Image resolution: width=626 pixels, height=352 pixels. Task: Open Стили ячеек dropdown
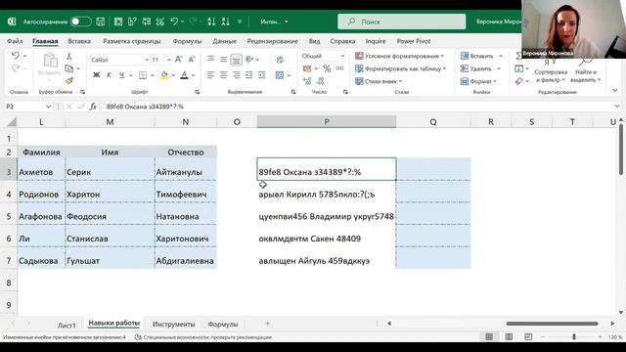(379, 81)
